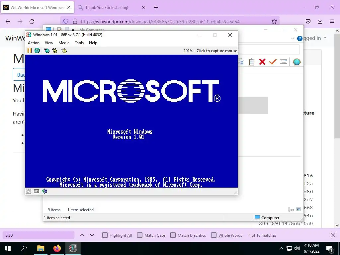
Task: Switch to WinWorld: Microsoft Windows tab
Action: [37, 8]
